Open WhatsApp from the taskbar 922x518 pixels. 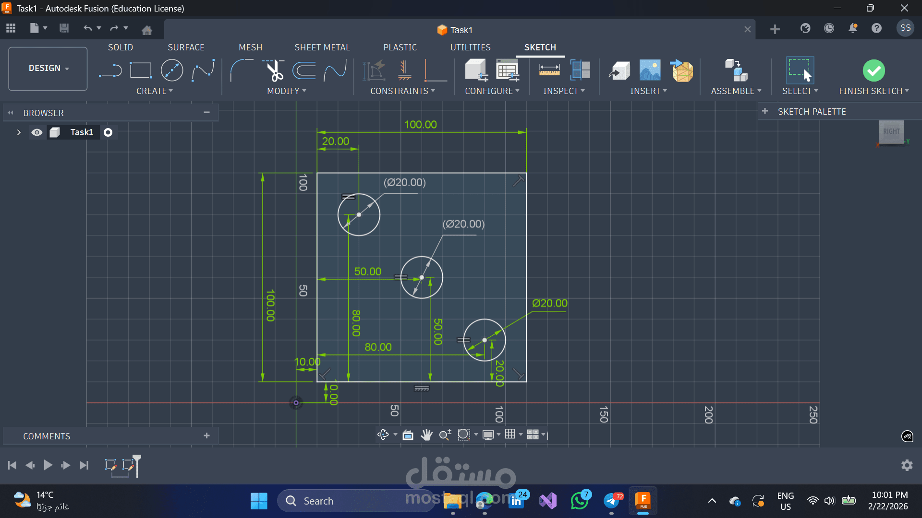pyautogui.click(x=580, y=501)
